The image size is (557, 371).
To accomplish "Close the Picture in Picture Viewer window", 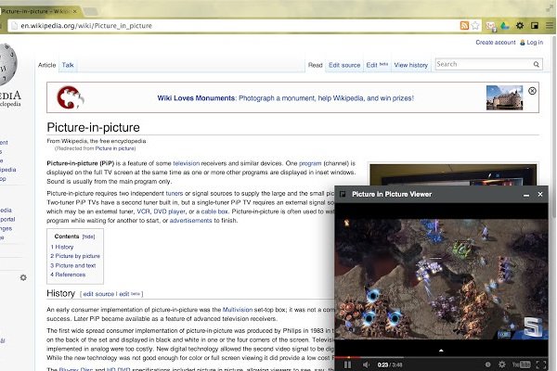I will (540, 194).
